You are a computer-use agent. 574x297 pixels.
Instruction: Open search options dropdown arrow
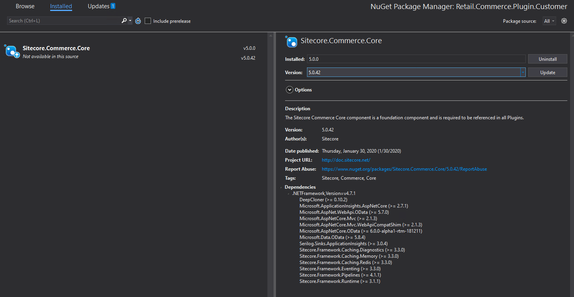point(130,21)
